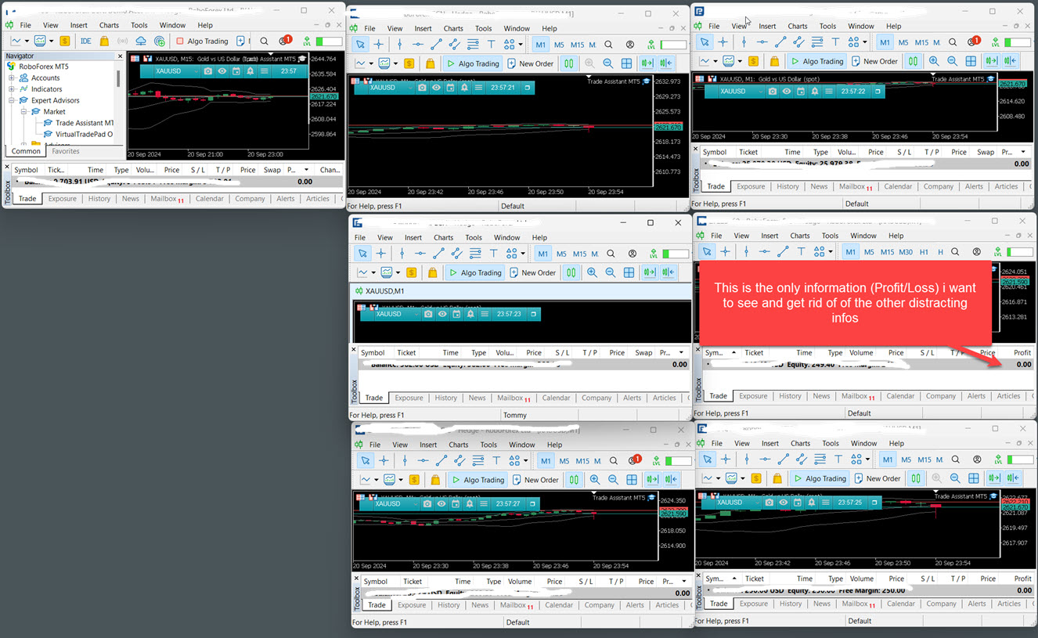
Task: Click the New Order button
Action: [531, 63]
